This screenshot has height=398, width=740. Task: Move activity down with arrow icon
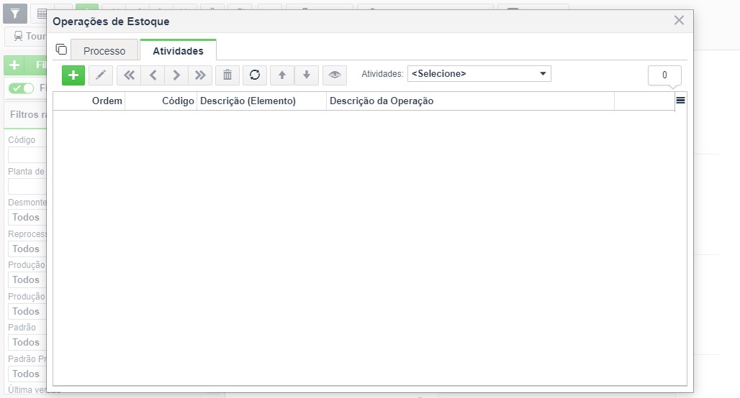pos(307,75)
